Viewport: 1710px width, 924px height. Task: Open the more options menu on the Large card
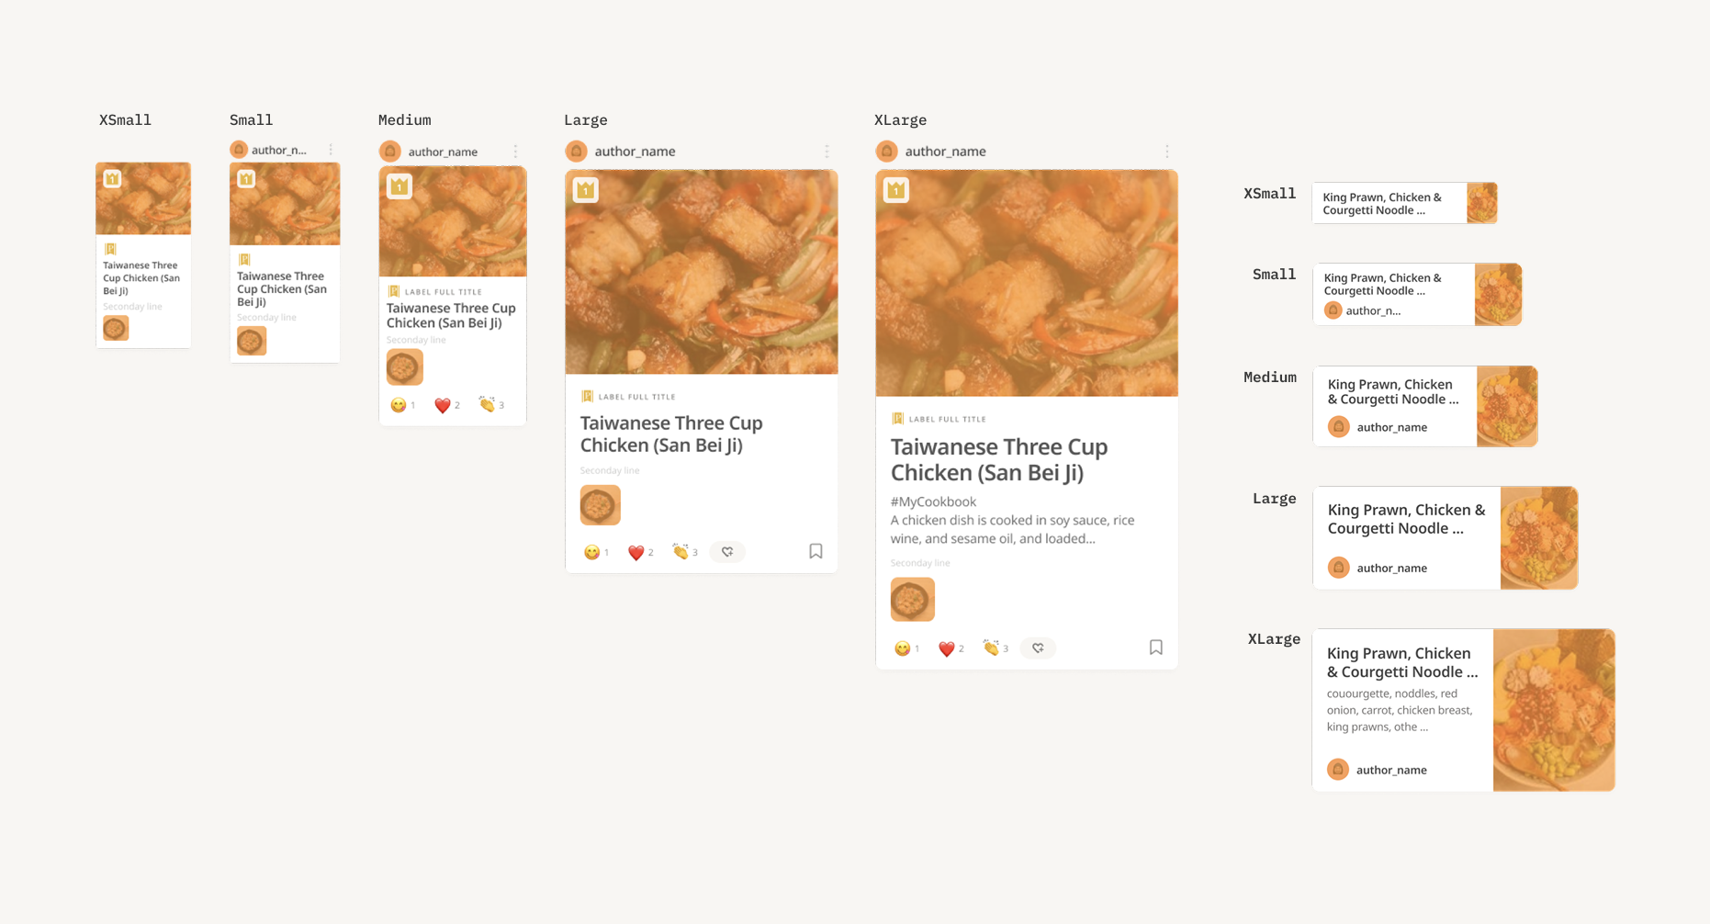(x=827, y=152)
